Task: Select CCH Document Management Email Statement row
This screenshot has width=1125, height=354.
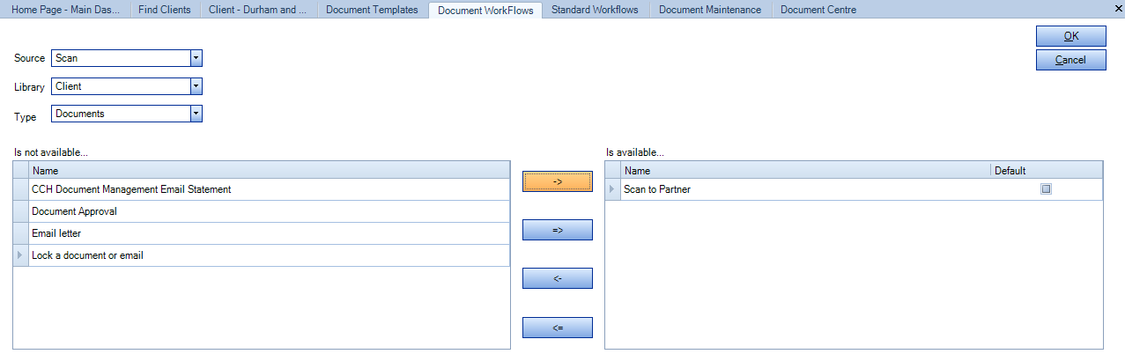Action: [269, 189]
